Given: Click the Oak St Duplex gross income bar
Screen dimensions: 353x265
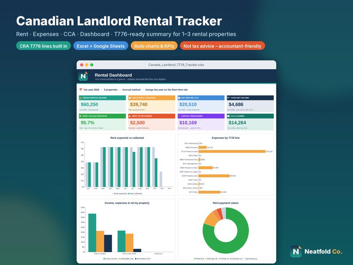Looking at the screenshot, I should (92, 233).
